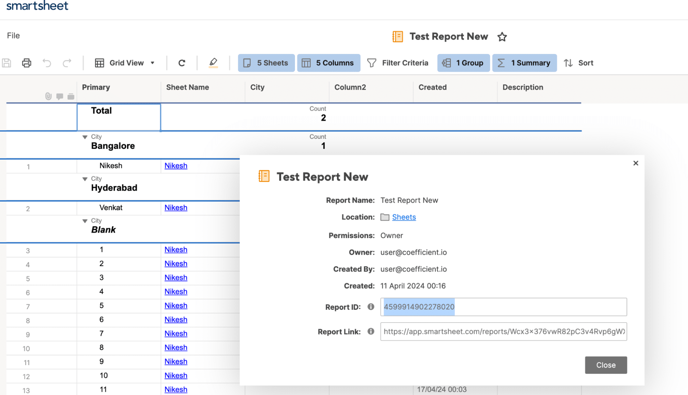Screen dimensions: 688x395
Task: Click the 17/04/24 00:03 created cell
Action: (x=455, y=389)
